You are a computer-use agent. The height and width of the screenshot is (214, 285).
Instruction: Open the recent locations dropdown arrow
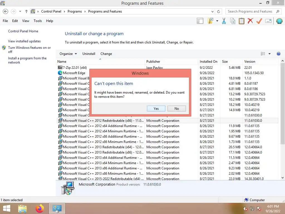click(20, 11)
